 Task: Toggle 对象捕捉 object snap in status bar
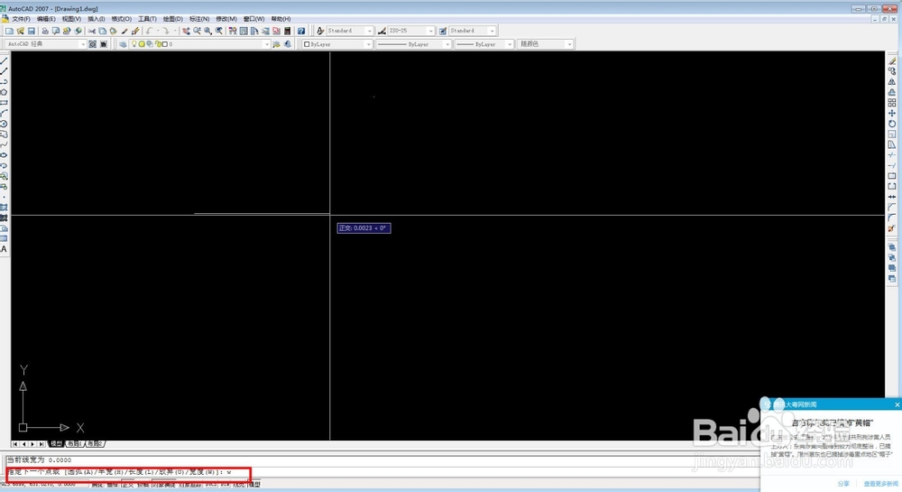pos(163,485)
